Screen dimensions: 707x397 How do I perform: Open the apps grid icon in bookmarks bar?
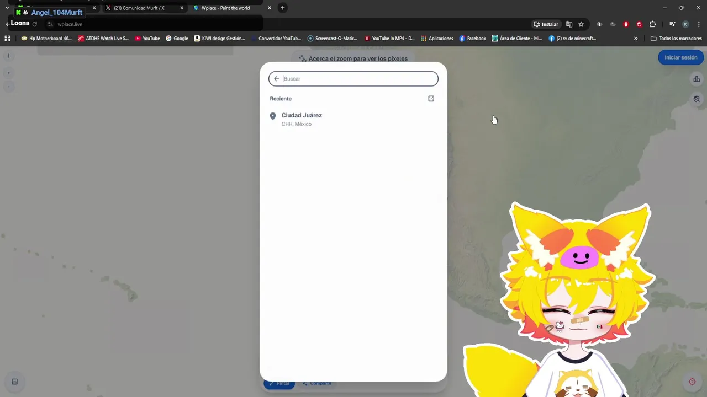(7, 39)
